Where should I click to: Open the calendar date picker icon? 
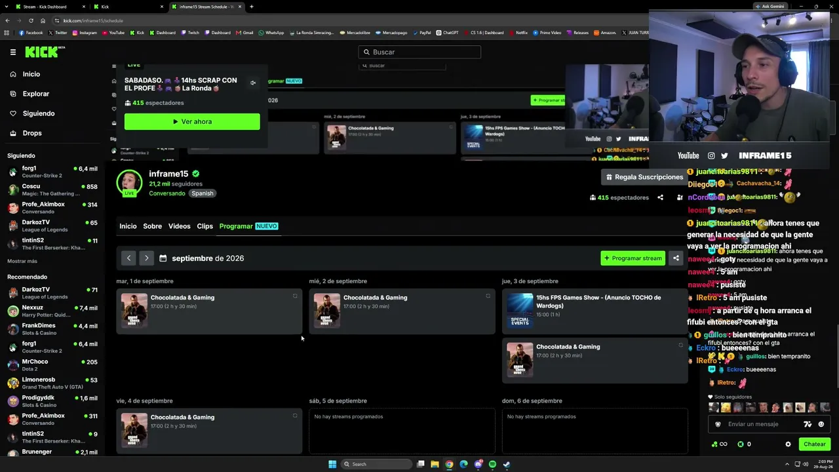click(163, 258)
